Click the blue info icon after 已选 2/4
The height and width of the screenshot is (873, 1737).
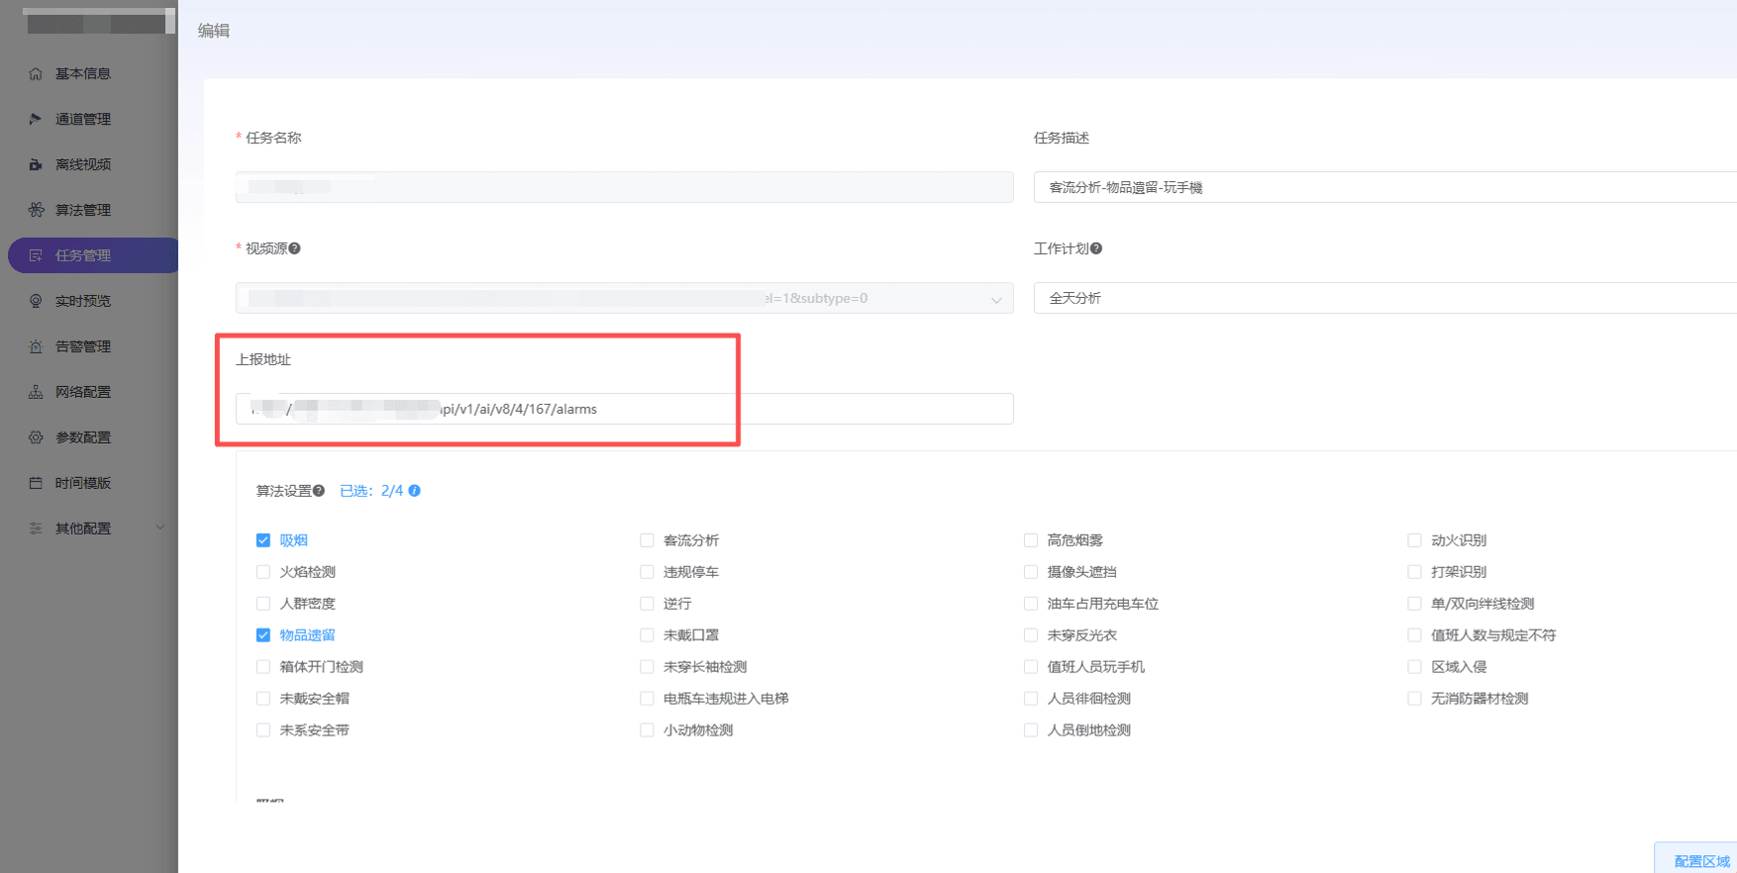point(415,491)
